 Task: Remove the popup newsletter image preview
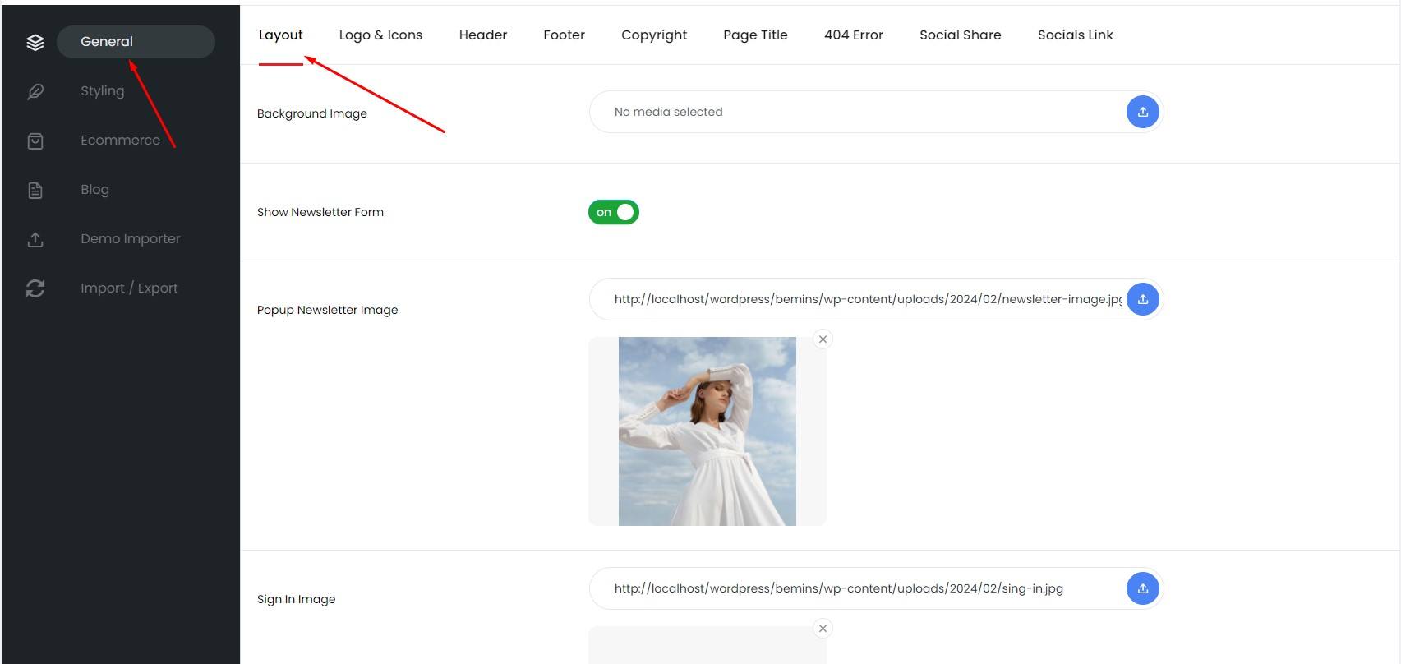click(823, 339)
